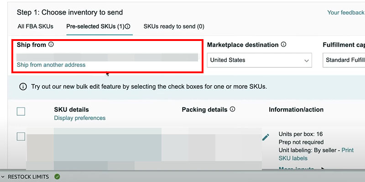Open the United States marketplace dropdown
365x182 pixels.
[260, 60]
